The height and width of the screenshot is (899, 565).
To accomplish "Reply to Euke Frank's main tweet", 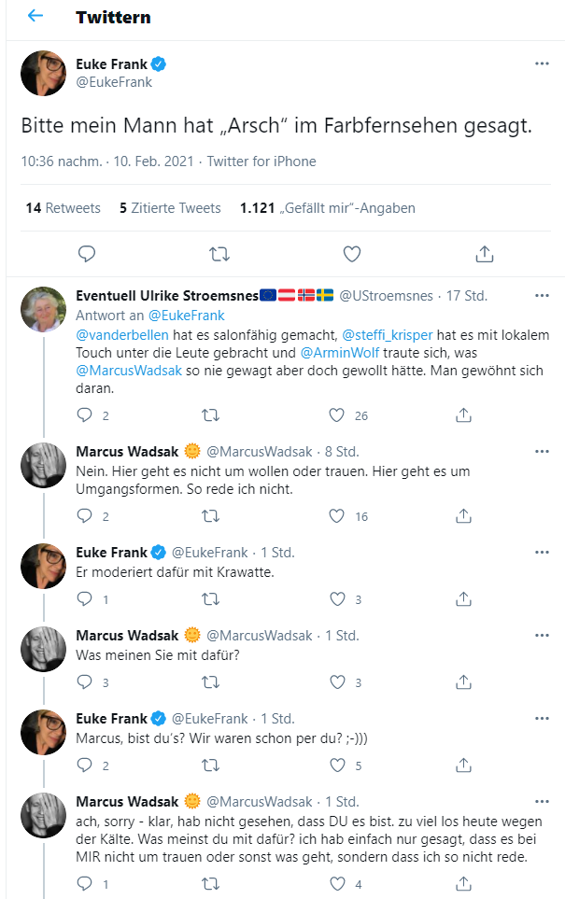I will click(x=87, y=253).
